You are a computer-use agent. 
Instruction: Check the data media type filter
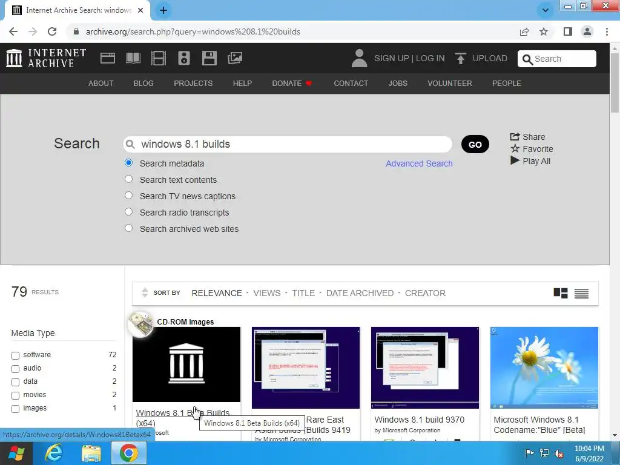click(15, 383)
